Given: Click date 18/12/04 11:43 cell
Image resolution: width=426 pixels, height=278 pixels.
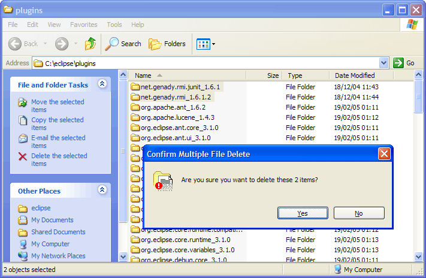Looking at the screenshot, I should (356, 87).
